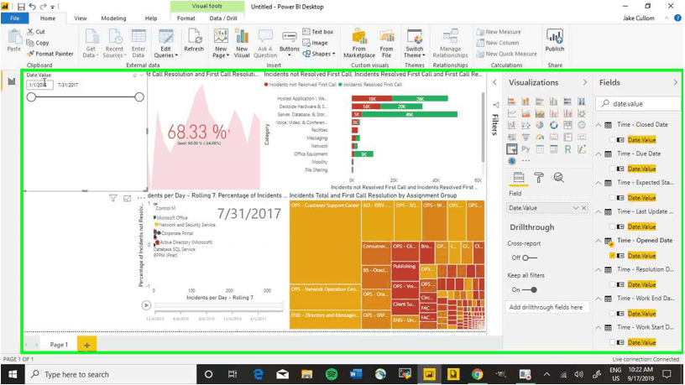685x385 pixels.
Task: Uncheck Date.Value under Time - Opened Date
Action: [x=612, y=256]
